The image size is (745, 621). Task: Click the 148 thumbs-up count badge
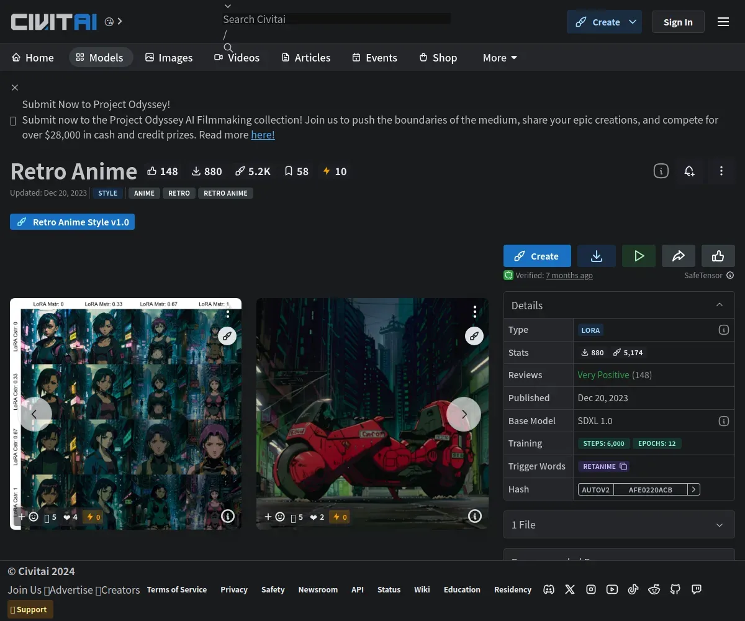pos(163,171)
